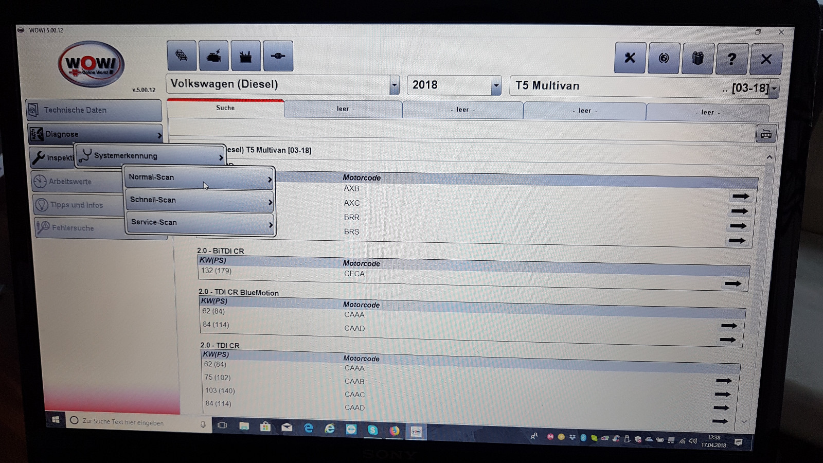Open Skype from the taskbar
The height and width of the screenshot is (463, 823).
373,430
